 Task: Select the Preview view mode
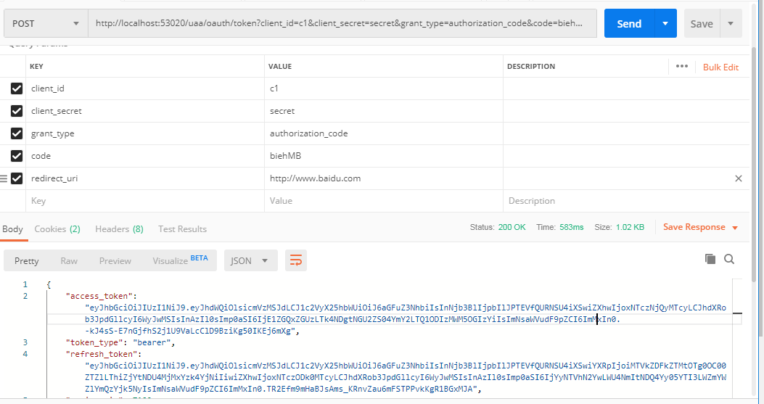tap(115, 260)
